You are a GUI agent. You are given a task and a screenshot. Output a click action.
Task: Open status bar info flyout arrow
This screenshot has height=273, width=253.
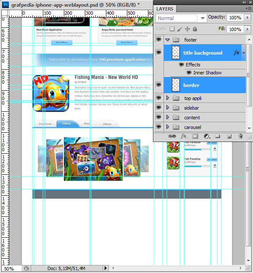pyautogui.click(x=105, y=268)
